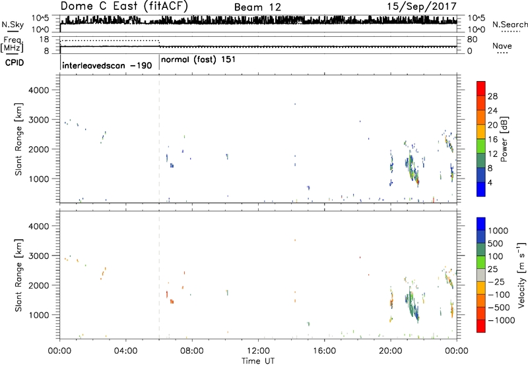528x365 pixels.
Task: Select the 'normal (fast) 151' CPID text
Action: pyautogui.click(x=198, y=60)
